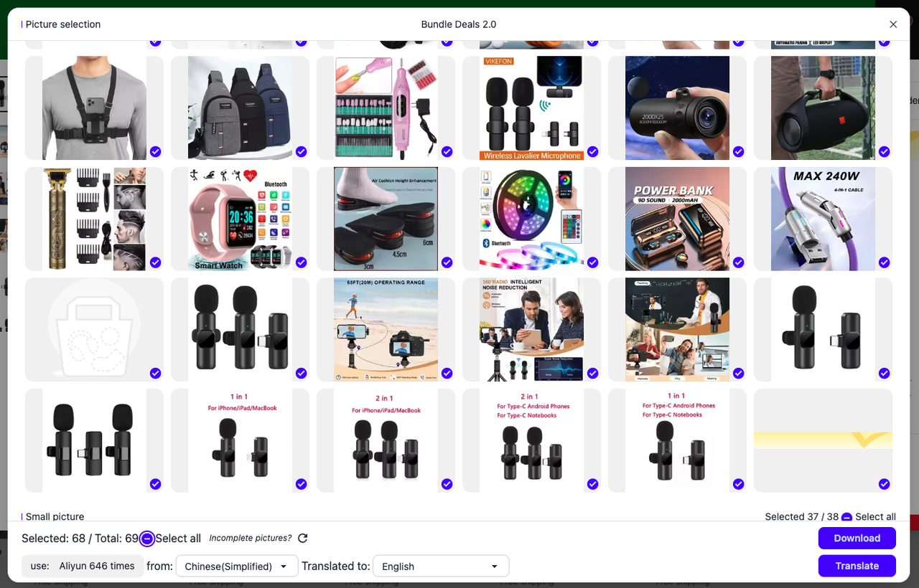This screenshot has height=588, width=919.
Task: Open the Translated to English dropdown
Action: 440,566
